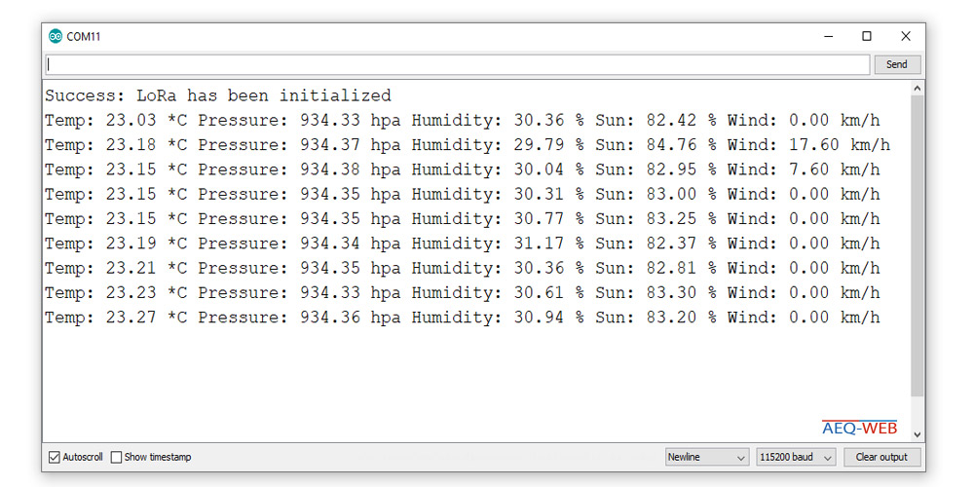This screenshot has height=487, width=974.
Task: Click the baud dropdown chevron arrow
Action: [x=827, y=458]
